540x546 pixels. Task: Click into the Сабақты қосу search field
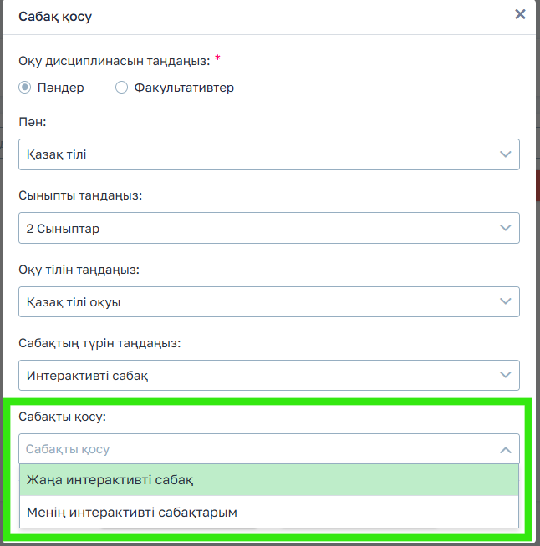[x=251, y=449]
